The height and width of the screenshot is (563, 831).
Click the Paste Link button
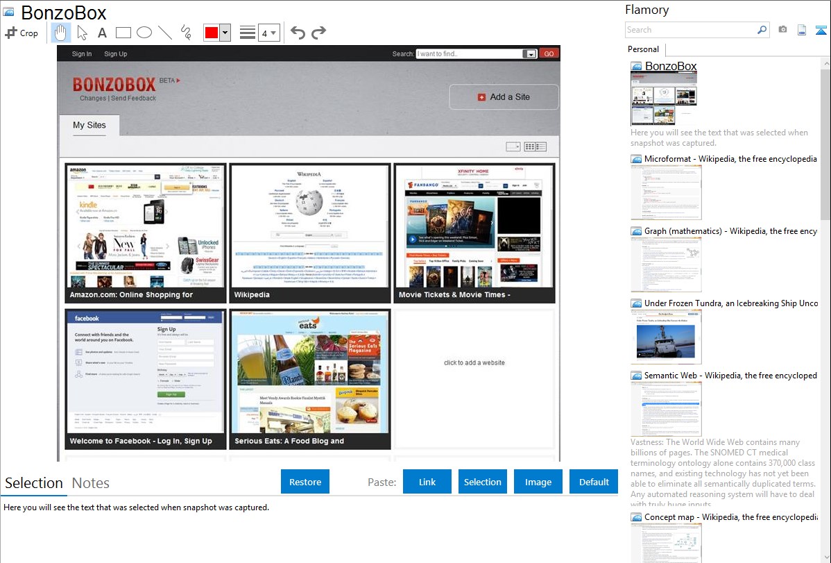tap(427, 482)
